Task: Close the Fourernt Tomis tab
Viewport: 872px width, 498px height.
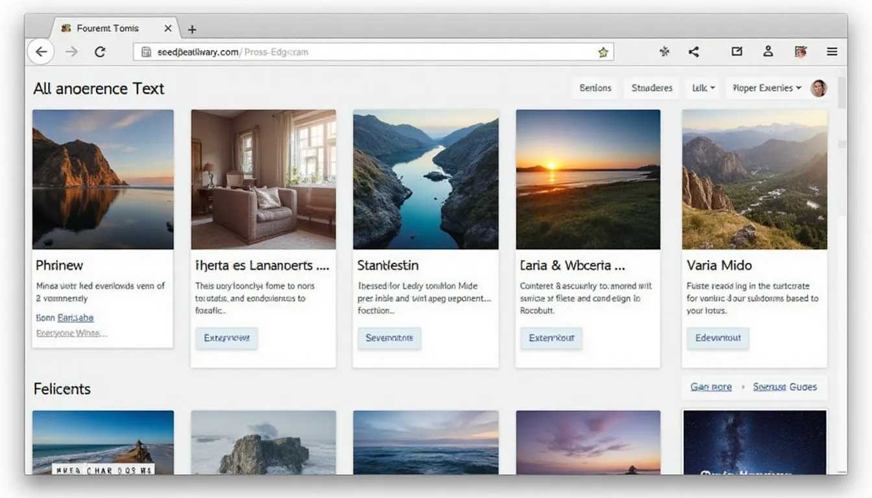Action: (168, 29)
